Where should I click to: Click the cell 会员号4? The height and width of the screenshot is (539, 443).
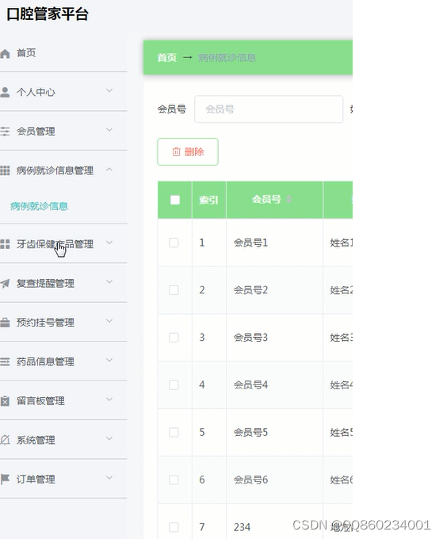click(x=250, y=385)
